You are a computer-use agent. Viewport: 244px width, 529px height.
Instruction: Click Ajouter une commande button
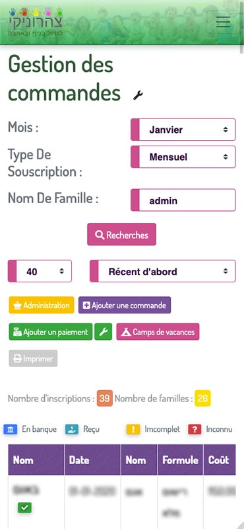(x=125, y=305)
